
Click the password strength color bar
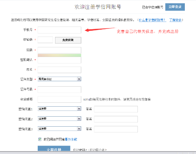pos(59,55)
